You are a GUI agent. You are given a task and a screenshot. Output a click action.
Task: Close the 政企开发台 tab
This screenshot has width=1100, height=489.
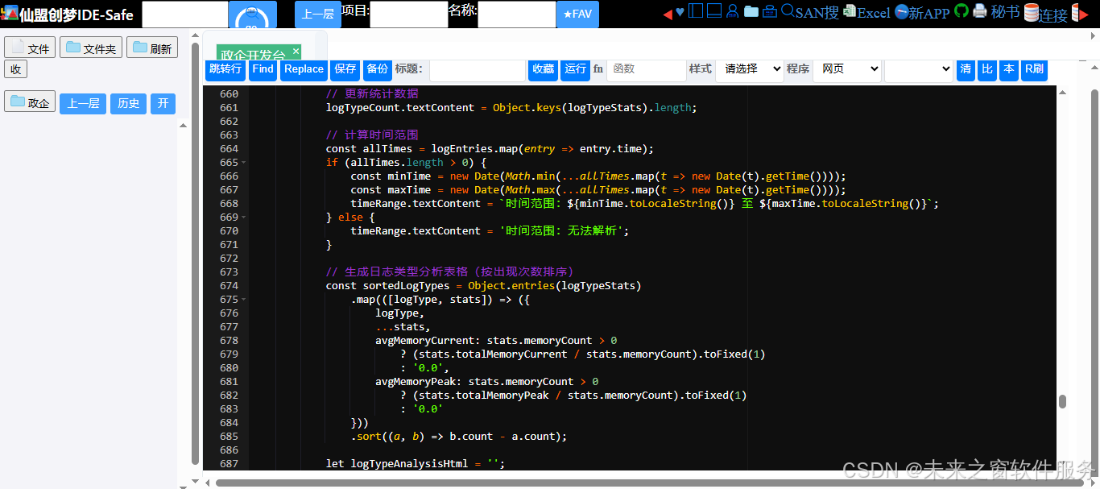click(296, 51)
